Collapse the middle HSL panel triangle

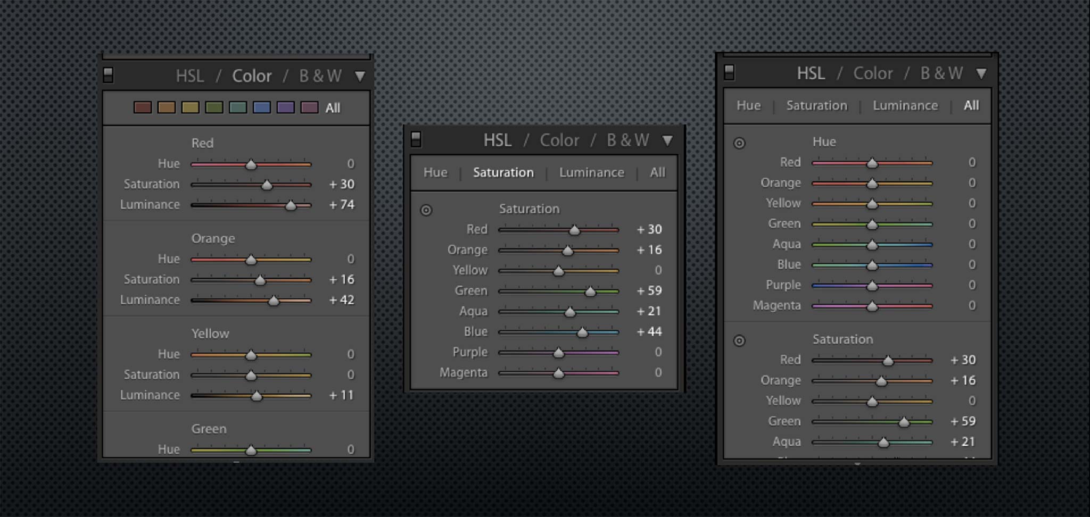(x=667, y=140)
